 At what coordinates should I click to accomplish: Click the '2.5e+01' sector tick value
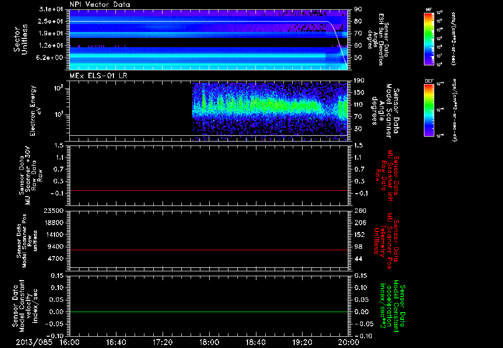tap(51, 21)
